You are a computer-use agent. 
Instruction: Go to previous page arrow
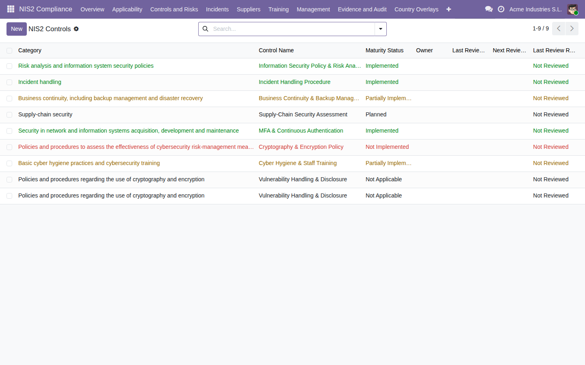pos(559,28)
